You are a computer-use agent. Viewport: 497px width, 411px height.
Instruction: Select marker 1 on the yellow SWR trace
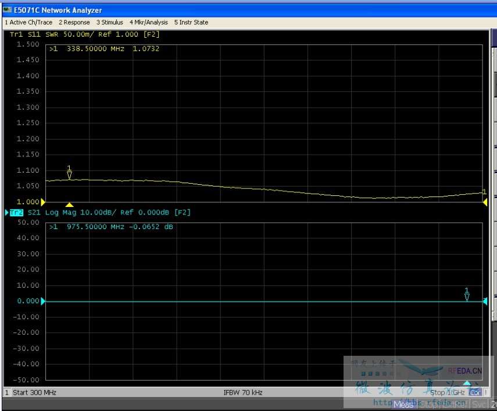[69, 172]
